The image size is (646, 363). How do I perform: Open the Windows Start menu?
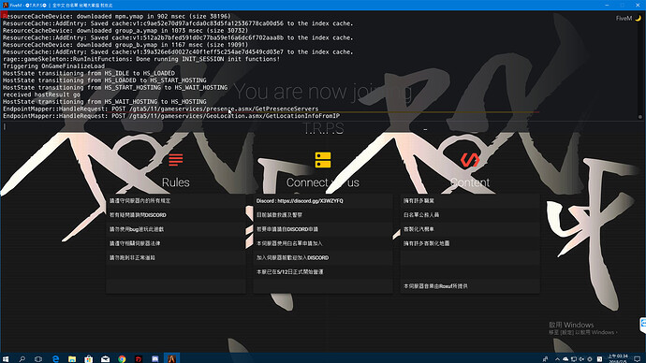(x=6, y=359)
